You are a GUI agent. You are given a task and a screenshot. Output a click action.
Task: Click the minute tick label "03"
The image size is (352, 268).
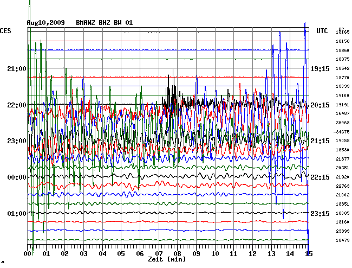[83, 254]
